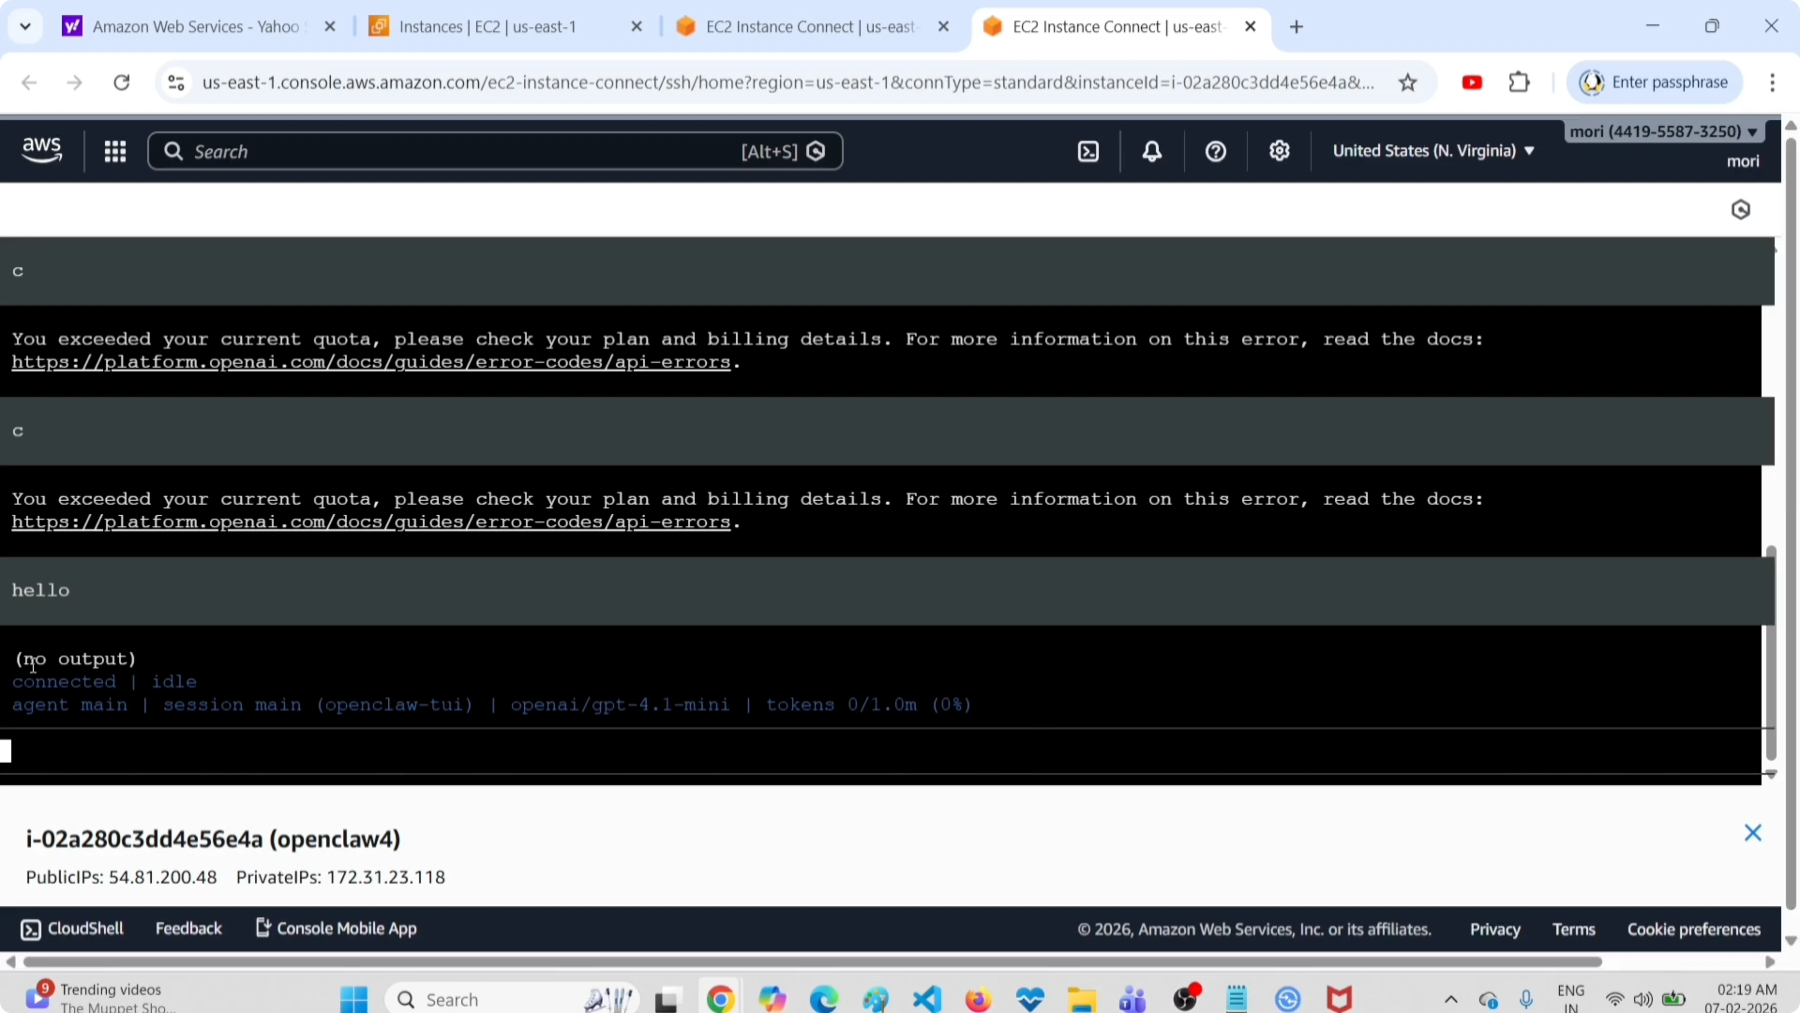Click the Feedback option in the footer
1800x1013 pixels.
pos(189,928)
